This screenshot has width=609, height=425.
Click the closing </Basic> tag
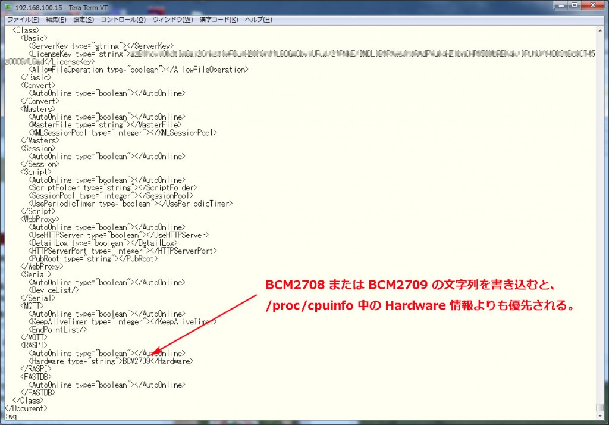tap(36, 77)
